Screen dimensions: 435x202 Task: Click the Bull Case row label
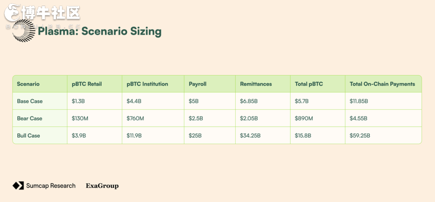tap(29, 136)
